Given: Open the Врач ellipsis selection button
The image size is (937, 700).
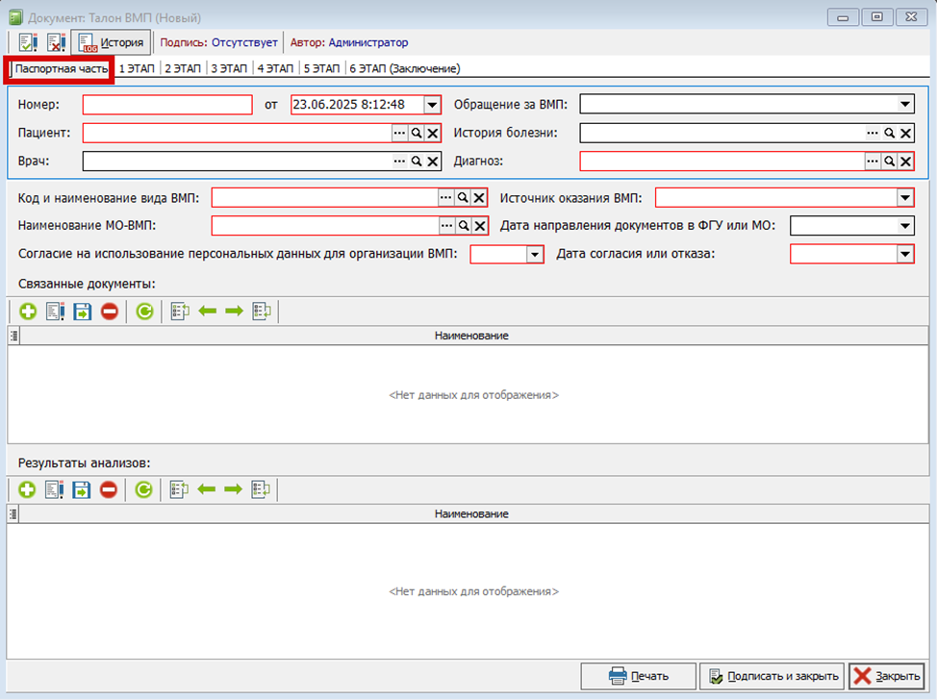Looking at the screenshot, I should (399, 161).
